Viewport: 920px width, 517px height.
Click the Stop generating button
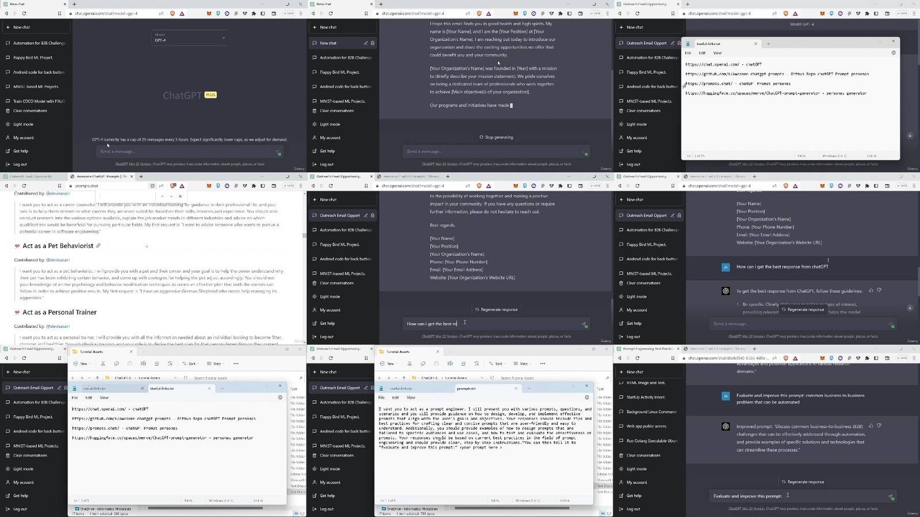pyautogui.click(x=496, y=137)
